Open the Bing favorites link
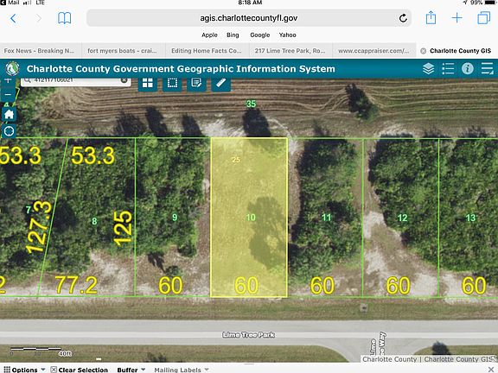This screenshot has width=498, height=373. click(233, 35)
